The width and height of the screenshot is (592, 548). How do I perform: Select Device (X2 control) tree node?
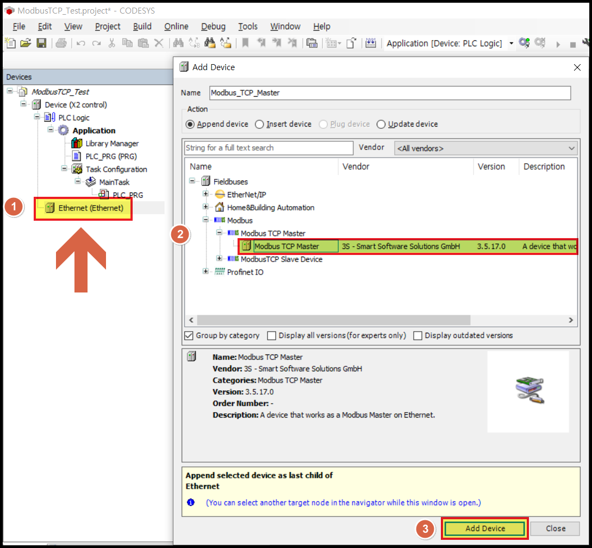76,104
